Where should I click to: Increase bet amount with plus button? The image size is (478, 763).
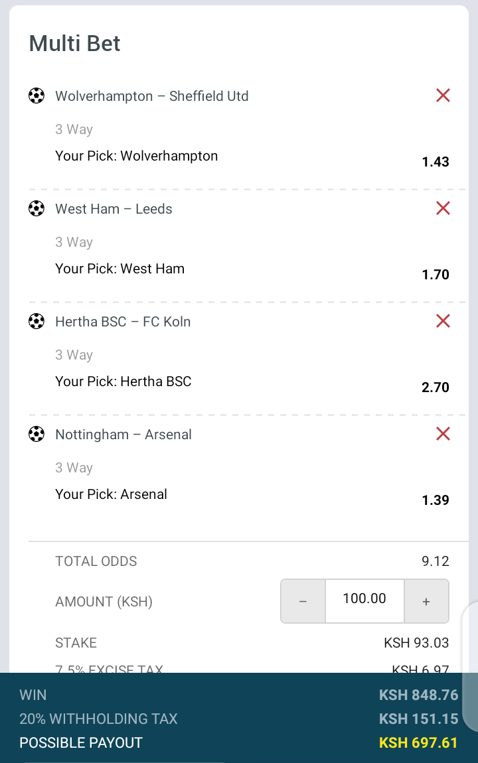tap(426, 601)
